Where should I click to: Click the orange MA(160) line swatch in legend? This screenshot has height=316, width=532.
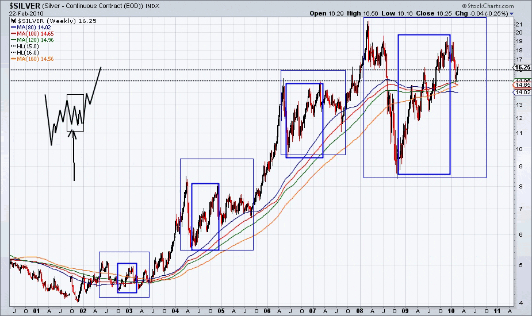pos(13,59)
